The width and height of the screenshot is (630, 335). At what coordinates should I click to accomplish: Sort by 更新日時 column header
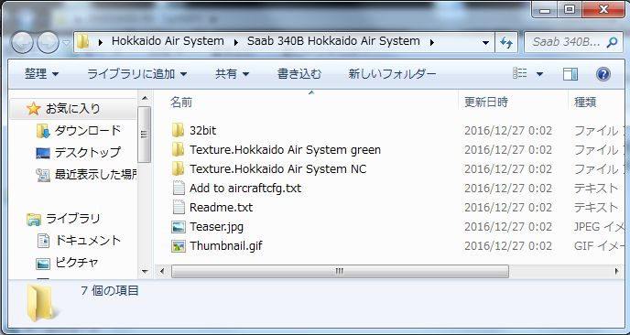(485, 102)
